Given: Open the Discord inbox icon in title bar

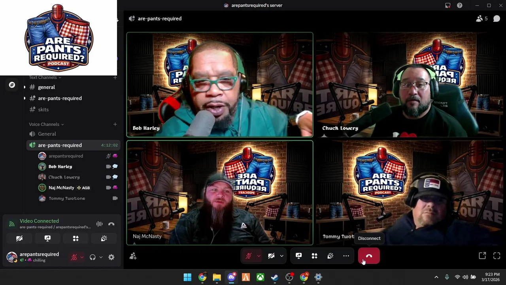Looking at the screenshot, I should point(448,6).
